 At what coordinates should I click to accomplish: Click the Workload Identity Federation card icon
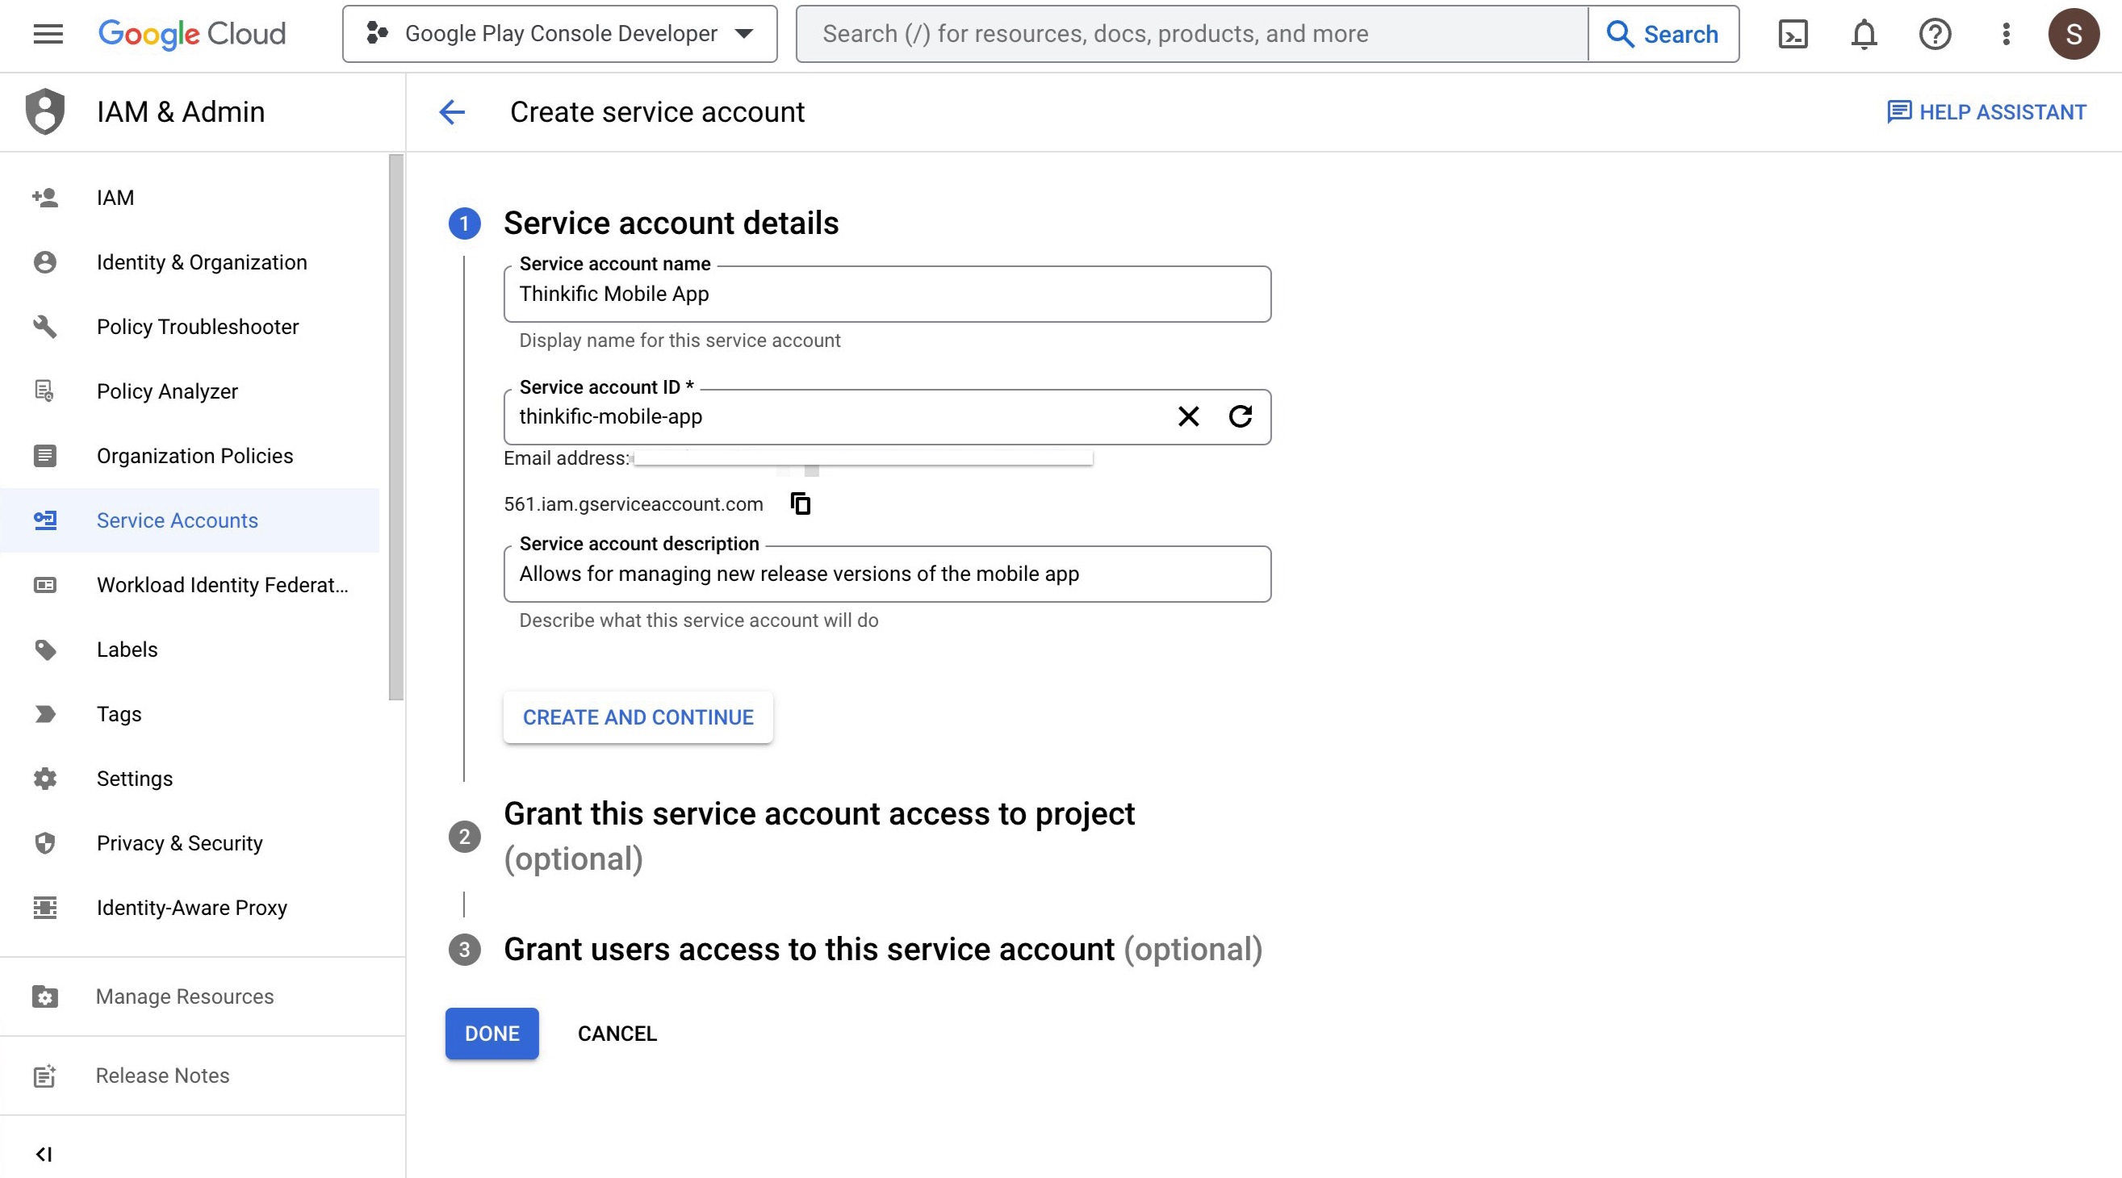pos(45,584)
